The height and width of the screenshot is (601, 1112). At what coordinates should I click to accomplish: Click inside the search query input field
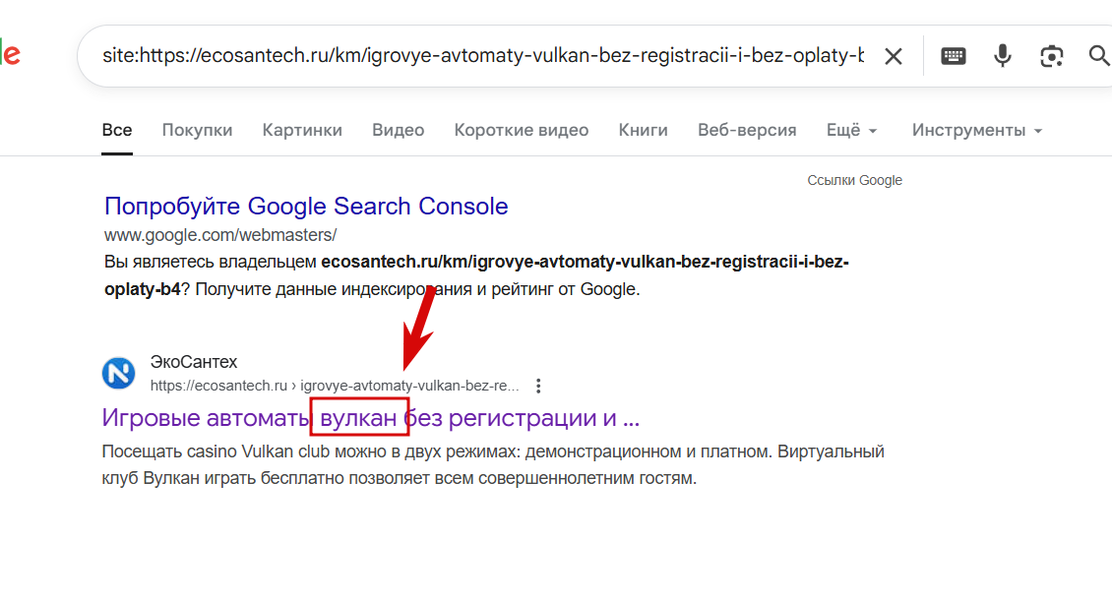coord(483,55)
